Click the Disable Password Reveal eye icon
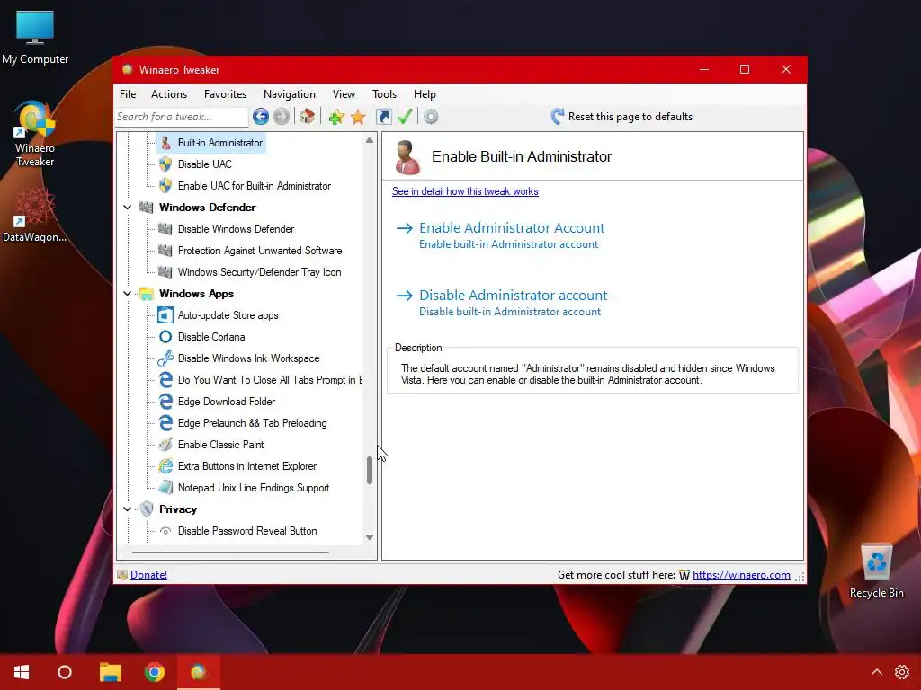 [165, 531]
